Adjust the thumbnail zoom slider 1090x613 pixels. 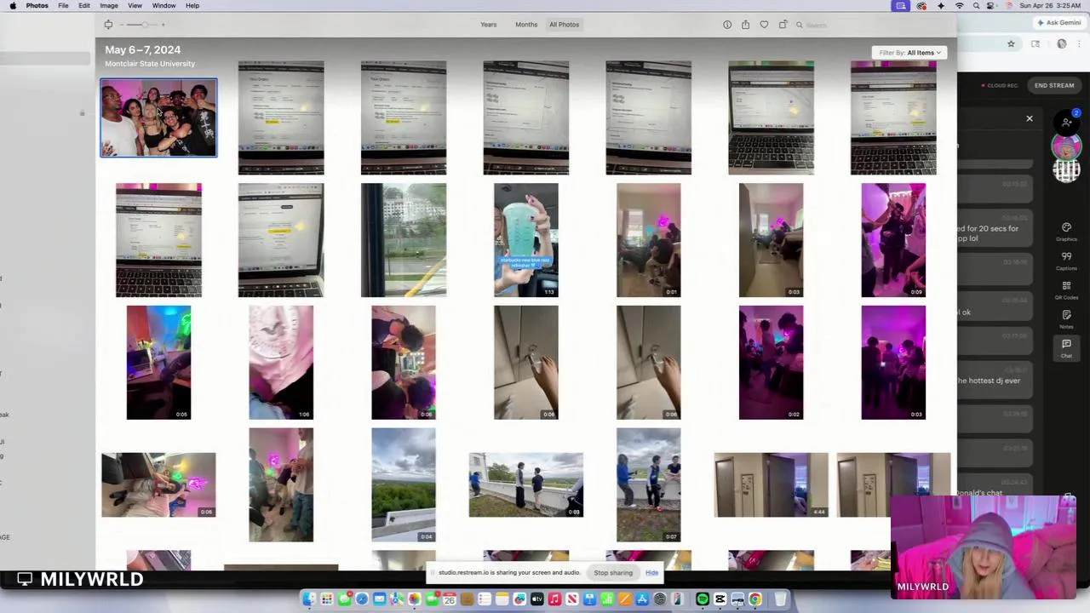pyautogui.click(x=145, y=25)
